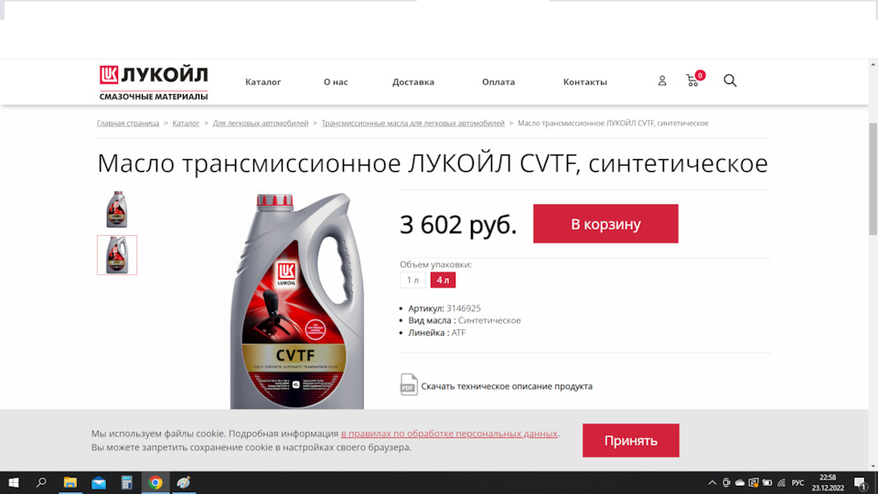878x494 pixels.
Task: Open Chrome in the taskbar
Action: [155, 482]
